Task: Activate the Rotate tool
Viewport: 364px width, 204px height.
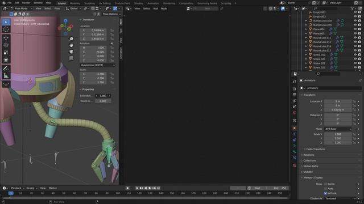Action: 6,45
